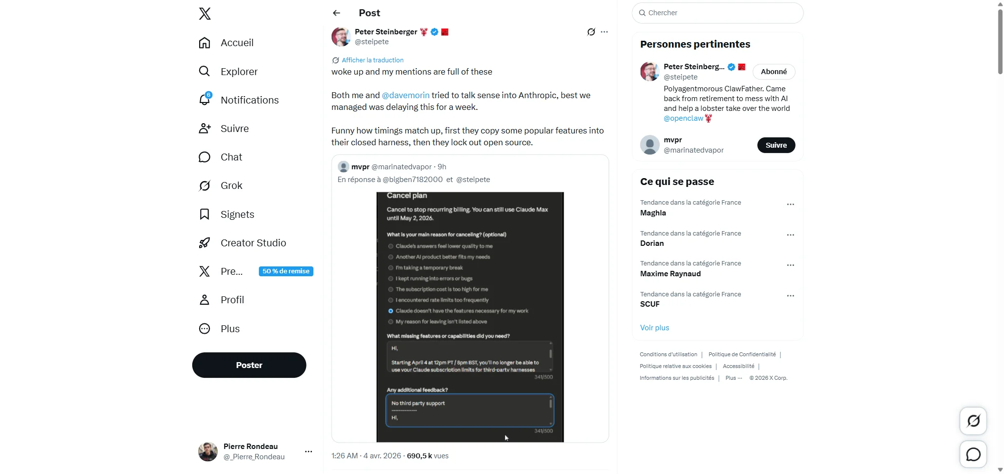Image resolution: width=1004 pixels, height=474 pixels.
Task: Go back using the arrow above the post
Action: [336, 13]
